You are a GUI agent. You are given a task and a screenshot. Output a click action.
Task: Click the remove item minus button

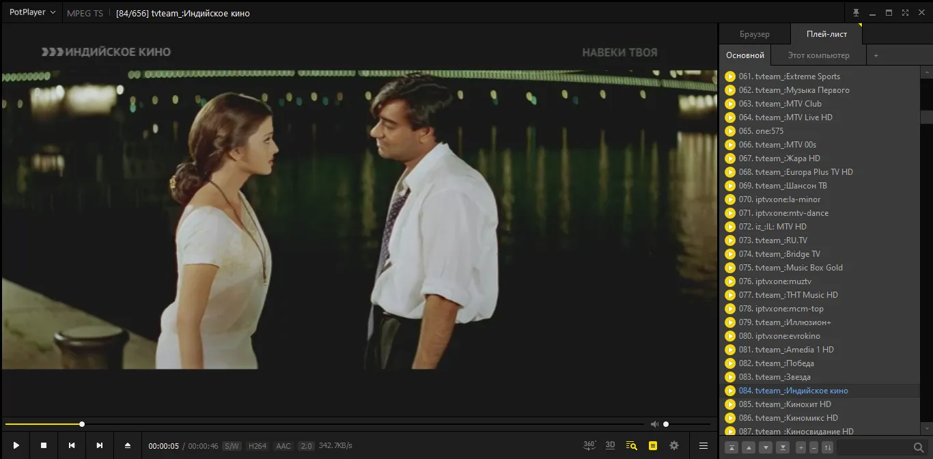click(x=813, y=447)
